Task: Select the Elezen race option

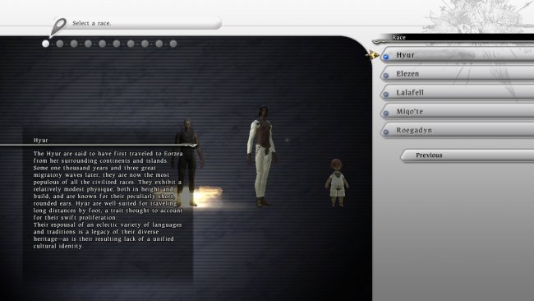Action: click(457, 74)
